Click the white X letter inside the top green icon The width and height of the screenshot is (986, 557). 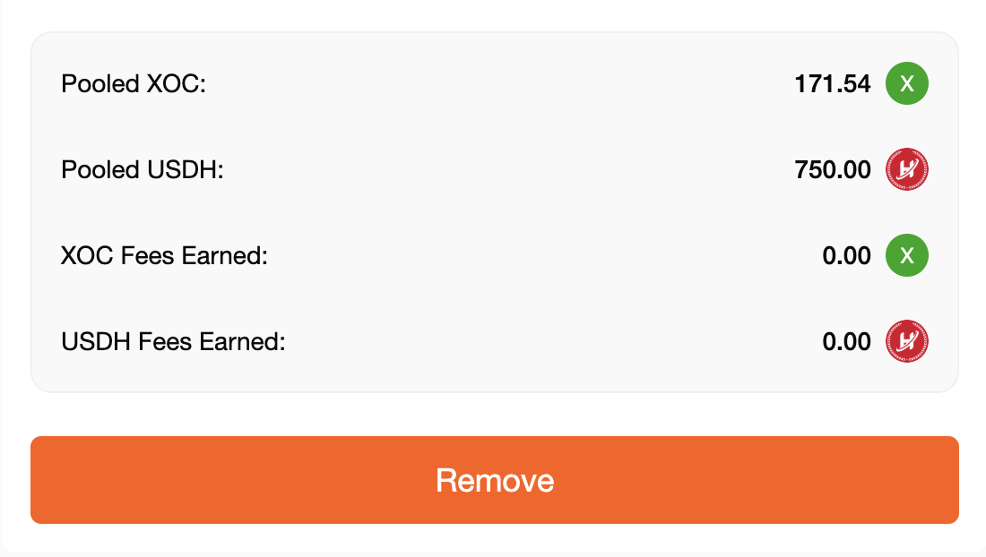[907, 83]
